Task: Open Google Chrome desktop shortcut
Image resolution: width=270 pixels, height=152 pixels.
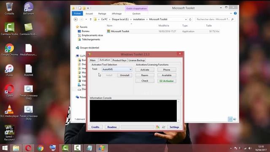Action: pyautogui.click(x=9, y=50)
